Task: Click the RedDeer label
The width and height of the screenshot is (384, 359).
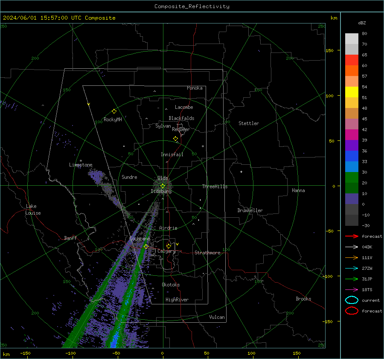Action: [181, 129]
